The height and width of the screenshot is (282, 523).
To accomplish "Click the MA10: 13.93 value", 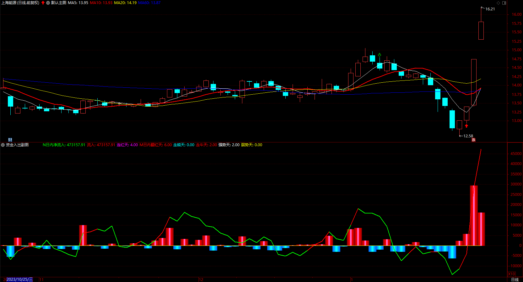I will pos(101,3).
